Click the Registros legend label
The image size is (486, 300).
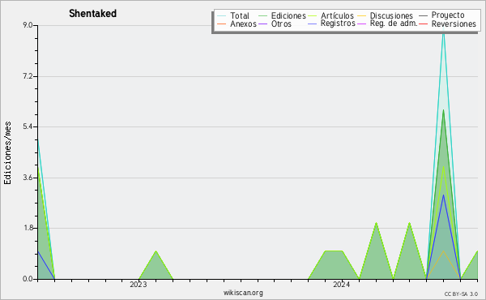tap(338, 24)
